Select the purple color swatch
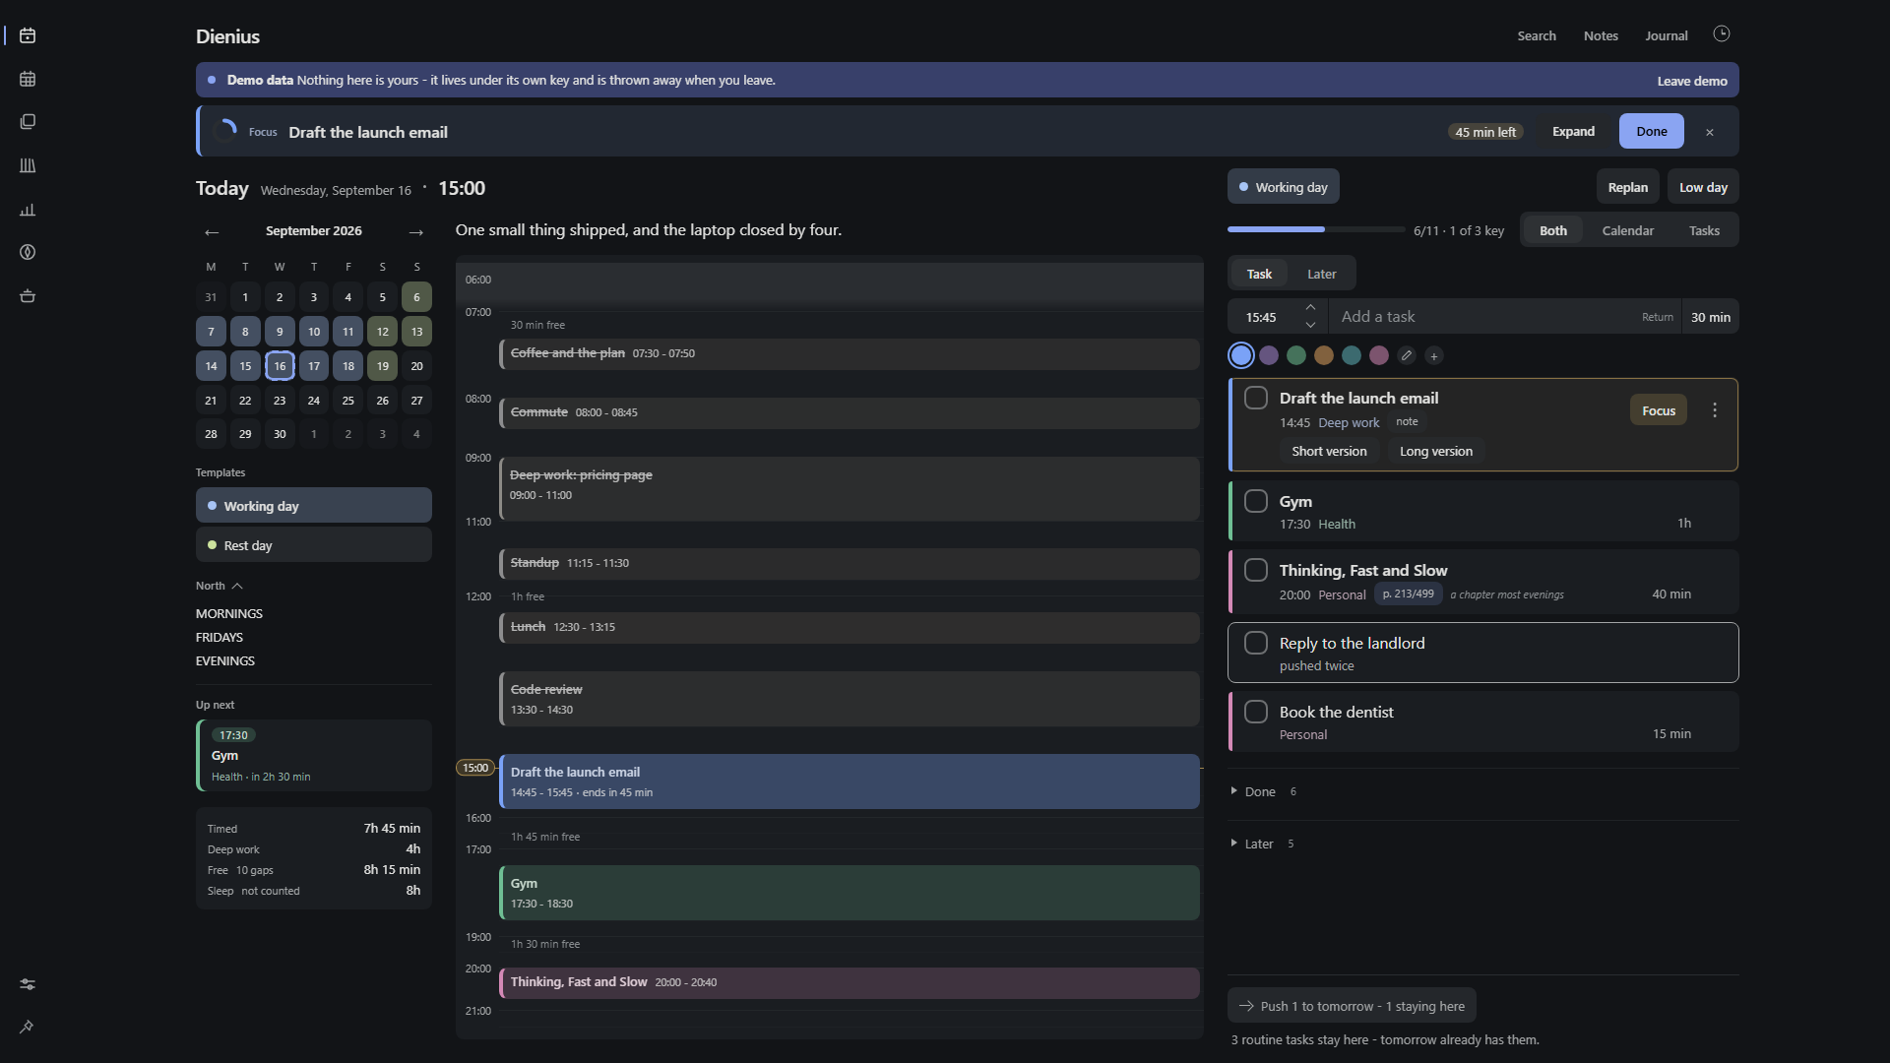Viewport: 1890px width, 1063px height. 1269,355
